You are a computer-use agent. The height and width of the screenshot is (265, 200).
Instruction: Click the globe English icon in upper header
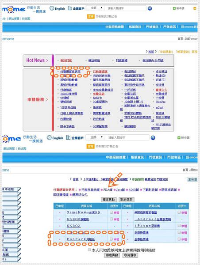[x=52, y=8]
